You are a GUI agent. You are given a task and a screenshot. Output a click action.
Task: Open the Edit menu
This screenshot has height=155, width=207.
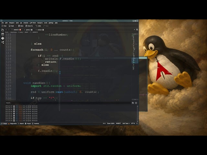pyautogui.click(x=6, y=23)
